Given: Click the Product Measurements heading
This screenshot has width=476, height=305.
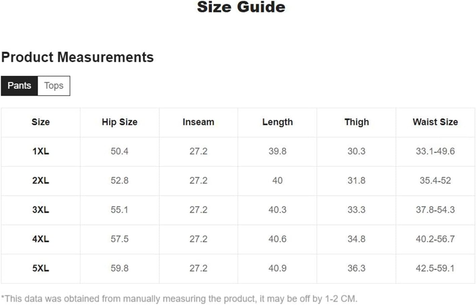Looking at the screenshot, I should pos(77,57).
